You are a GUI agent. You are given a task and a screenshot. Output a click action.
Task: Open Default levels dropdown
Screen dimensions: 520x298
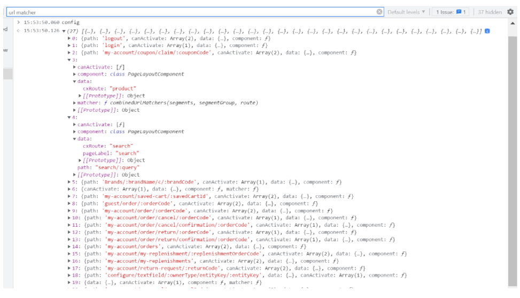(x=406, y=12)
